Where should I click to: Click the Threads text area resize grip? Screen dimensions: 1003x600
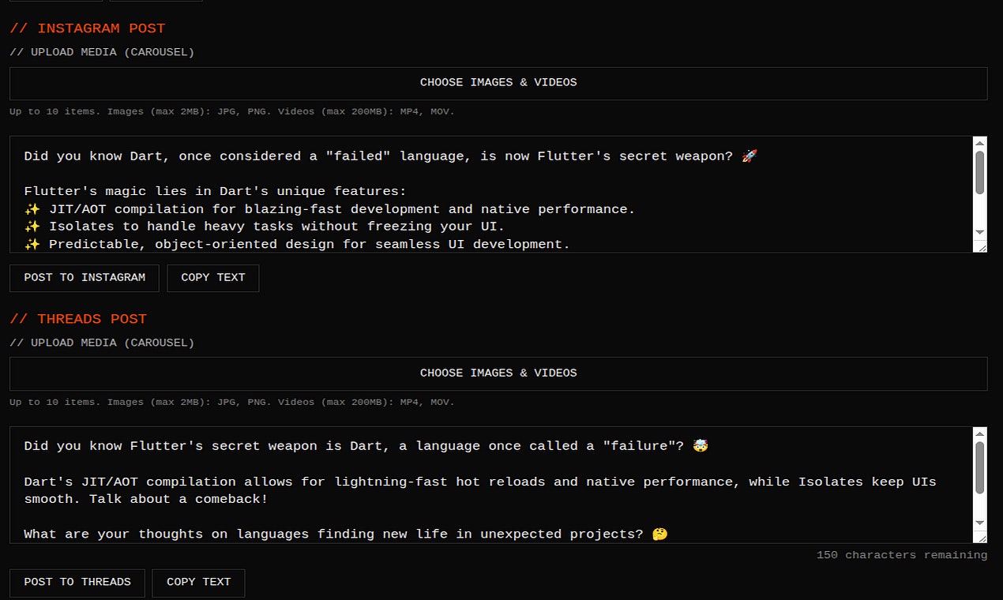pyautogui.click(x=981, y=537)
